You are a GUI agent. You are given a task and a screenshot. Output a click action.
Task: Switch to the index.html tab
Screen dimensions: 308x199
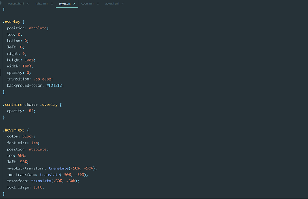(41, 3)
